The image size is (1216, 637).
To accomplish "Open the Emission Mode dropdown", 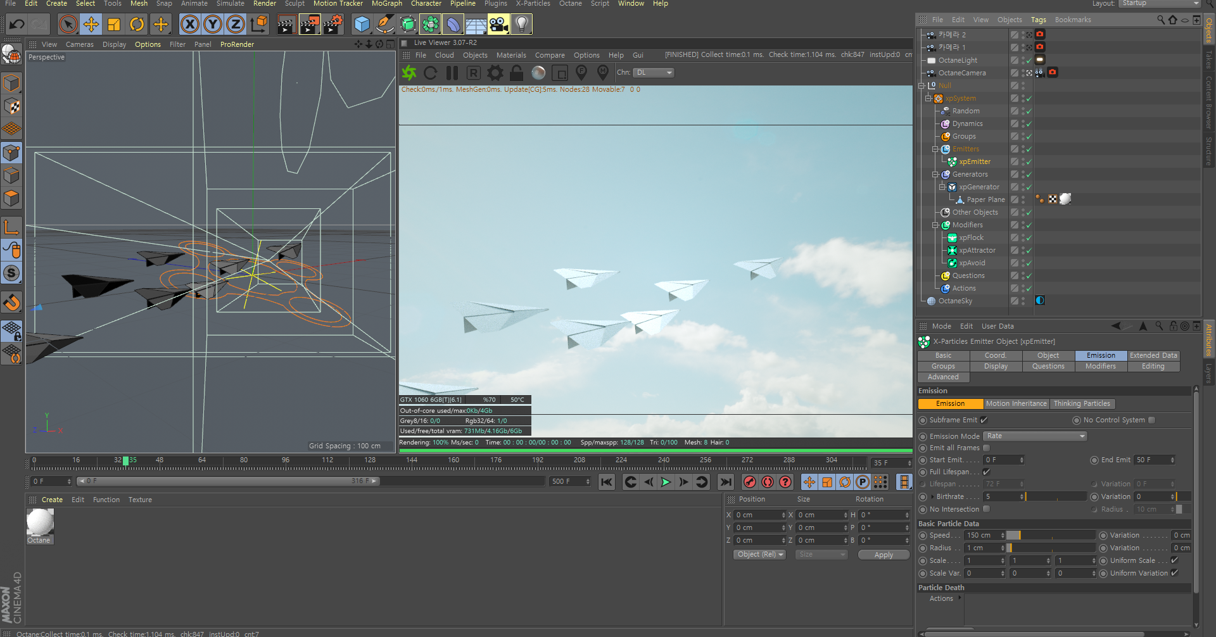I will [1035, 436].
